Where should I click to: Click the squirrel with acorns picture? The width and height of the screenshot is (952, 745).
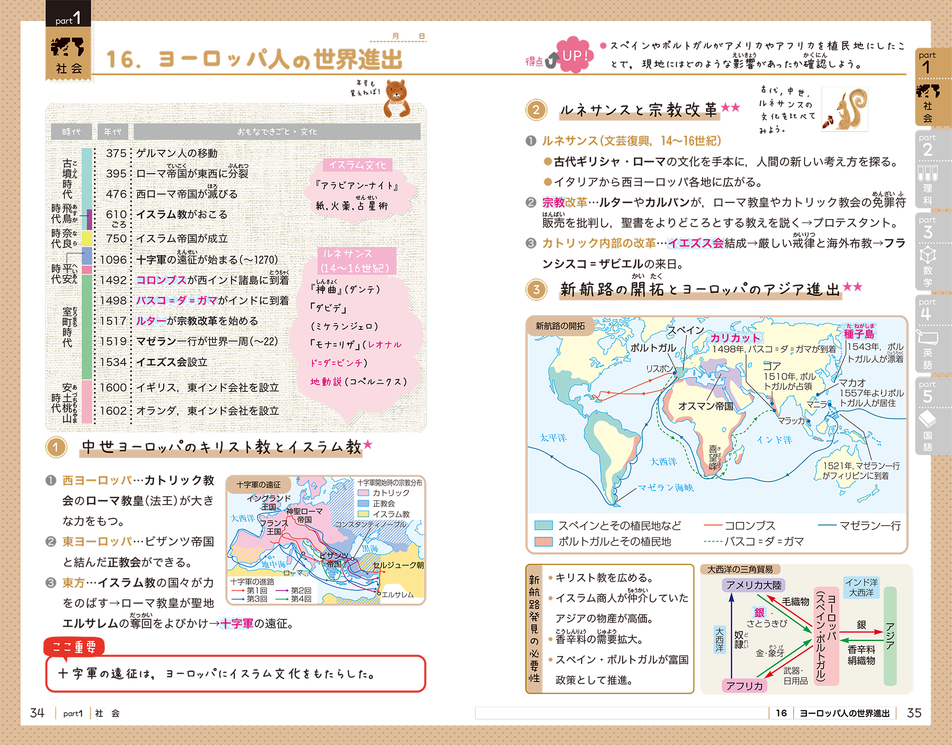pyautogui.click(x=846, y=111)
